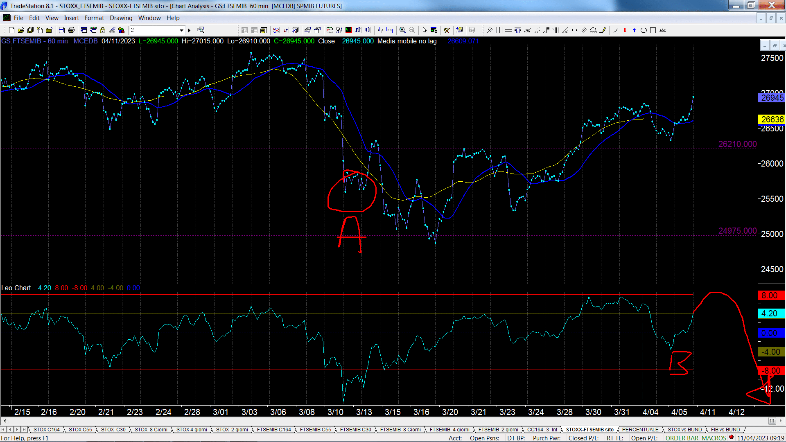Click the colored cubes icon
This screenshot has height=442, width=786.
click(x=121, y=30)
